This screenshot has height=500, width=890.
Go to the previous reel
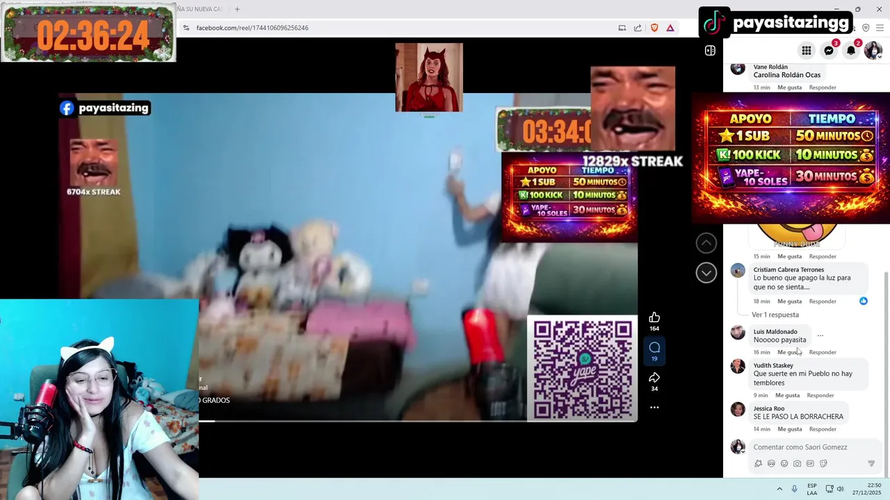pyautogui.click(x=706, y=243)
